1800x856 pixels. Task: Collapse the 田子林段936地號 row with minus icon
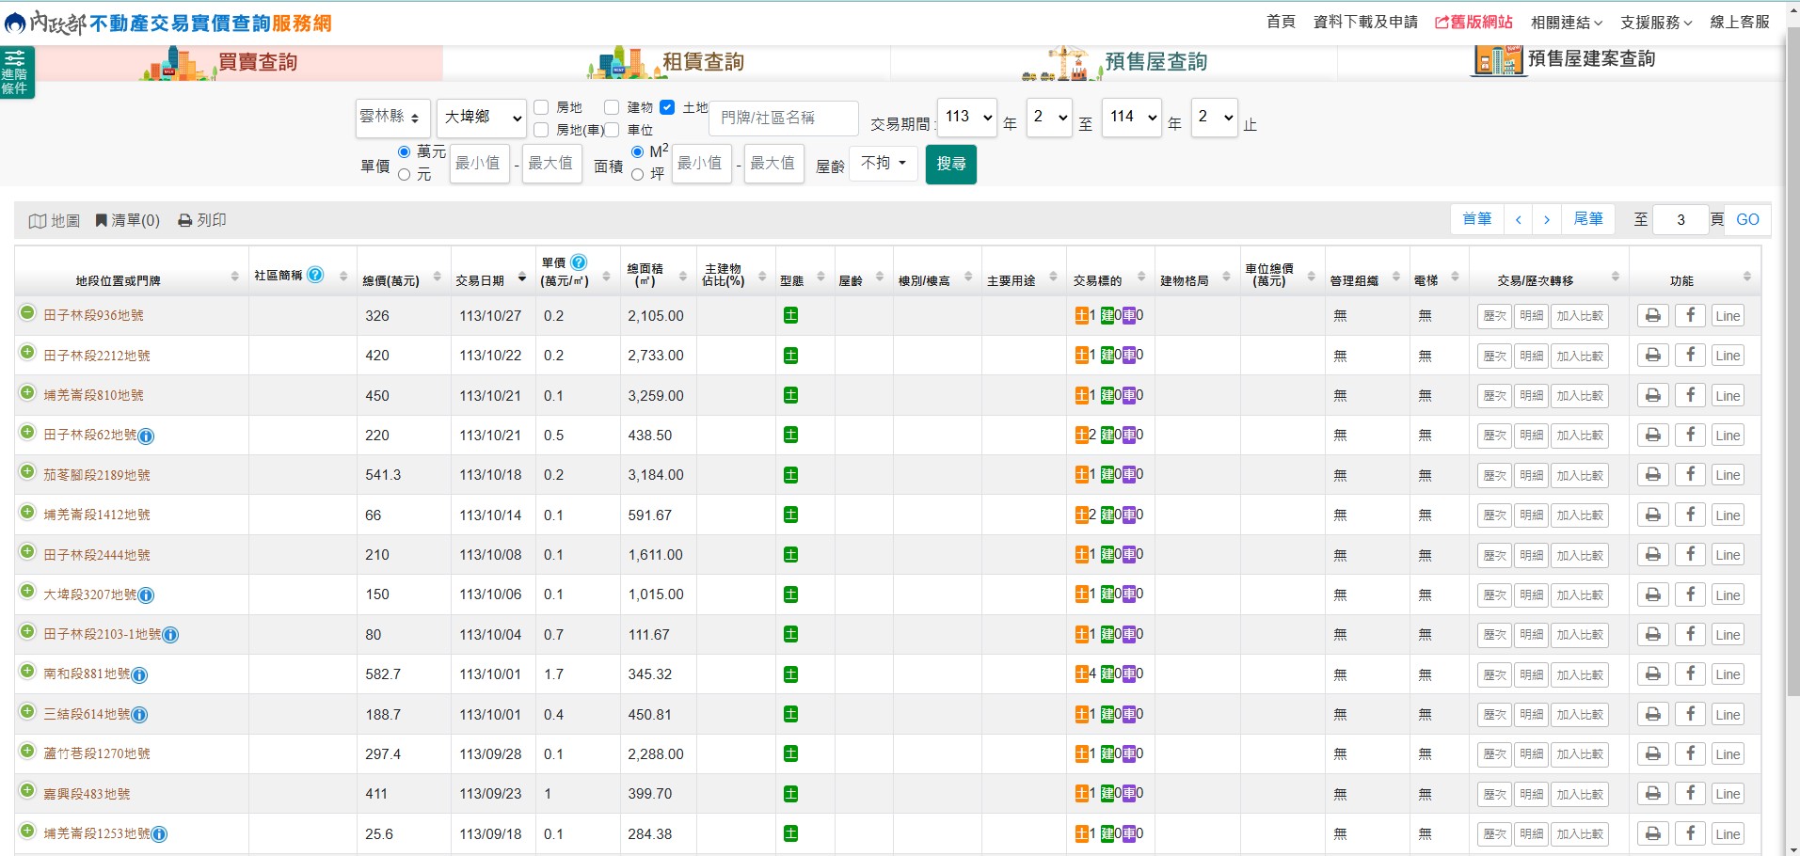(x=27, y=313)
